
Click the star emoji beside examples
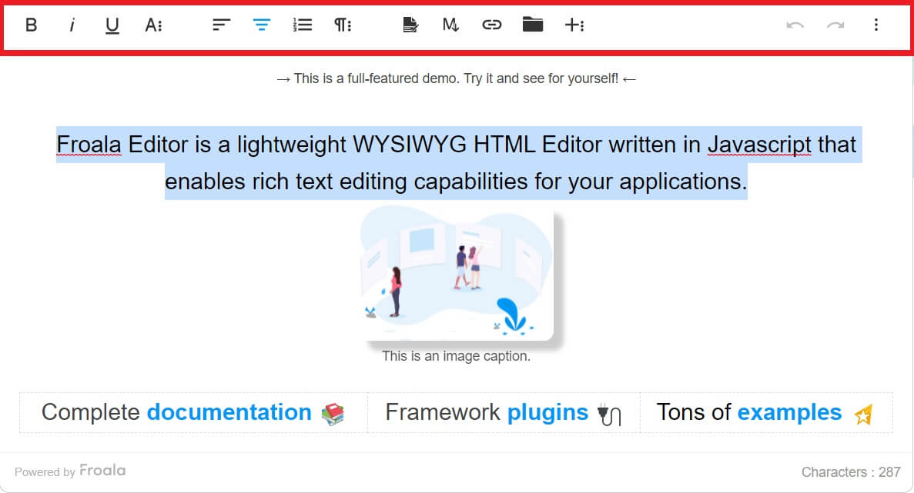pos(863,414)
